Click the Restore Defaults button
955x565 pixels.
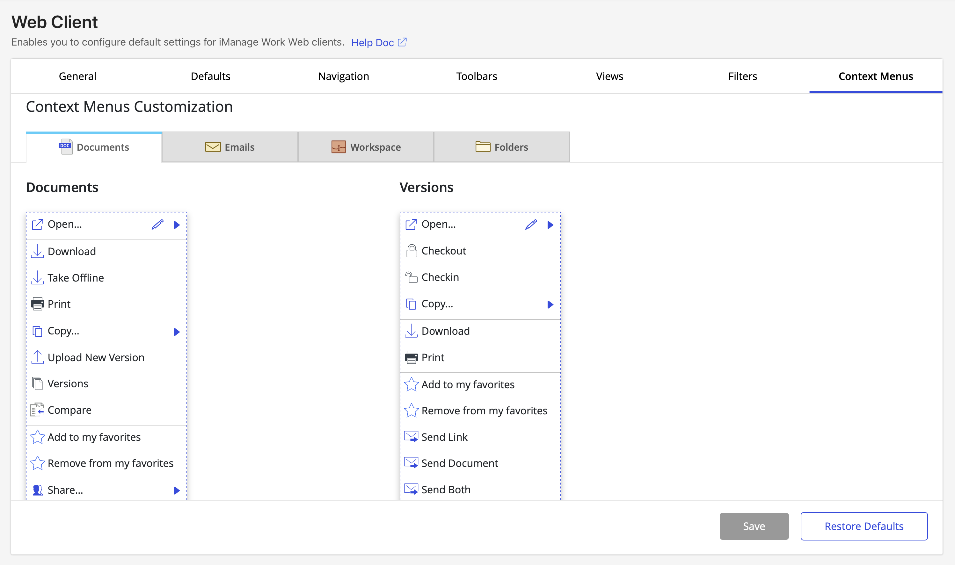[x=864, y=526]
